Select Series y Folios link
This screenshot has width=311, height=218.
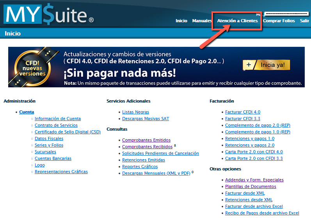pyautogui.click(x=49, y=145)
